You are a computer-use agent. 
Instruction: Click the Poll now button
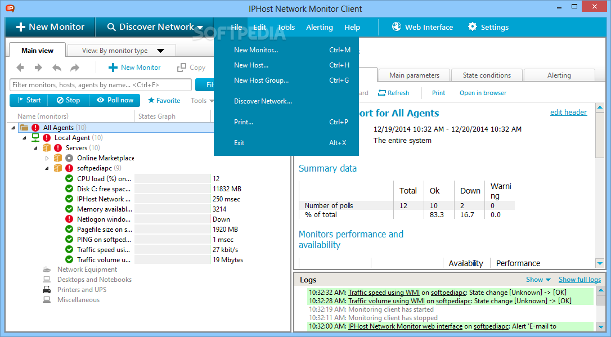click(115, 100)
